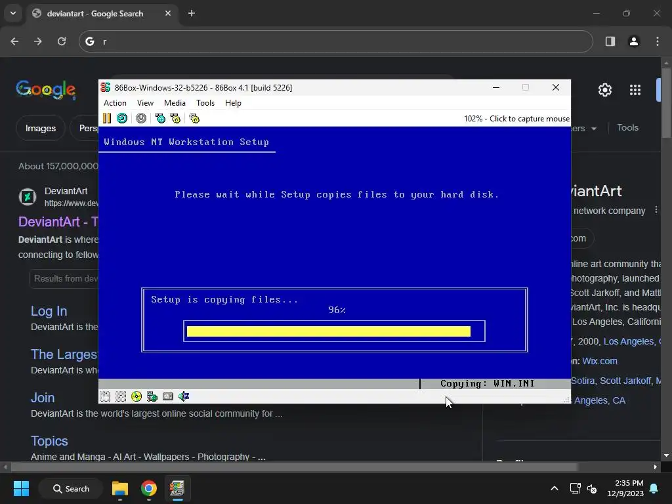Open DeviantArt main result title
Image resolution: width=672 pixels, height=504 pixels.
pos(58,222)
